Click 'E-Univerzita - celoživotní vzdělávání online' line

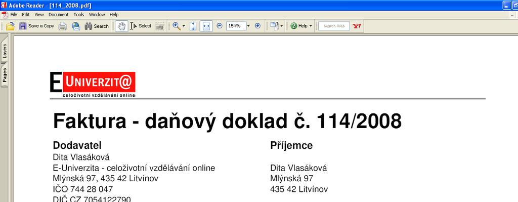(x=134, y=168)
